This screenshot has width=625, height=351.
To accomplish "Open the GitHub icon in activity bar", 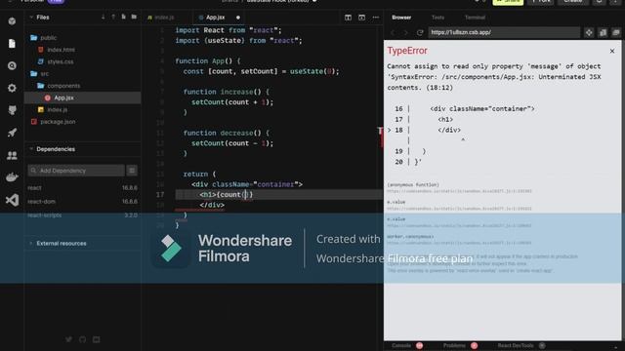I will (12, 110).
